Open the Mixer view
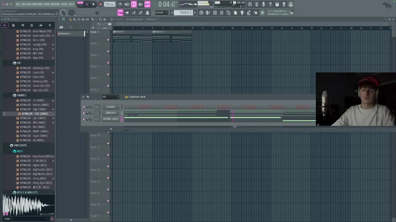Screen dimensions: 396x222 [x=222, y=13]
